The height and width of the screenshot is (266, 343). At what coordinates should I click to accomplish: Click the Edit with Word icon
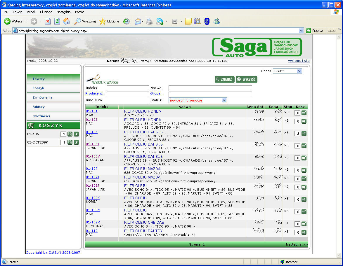pyautogui.click(x=174, y=21)
